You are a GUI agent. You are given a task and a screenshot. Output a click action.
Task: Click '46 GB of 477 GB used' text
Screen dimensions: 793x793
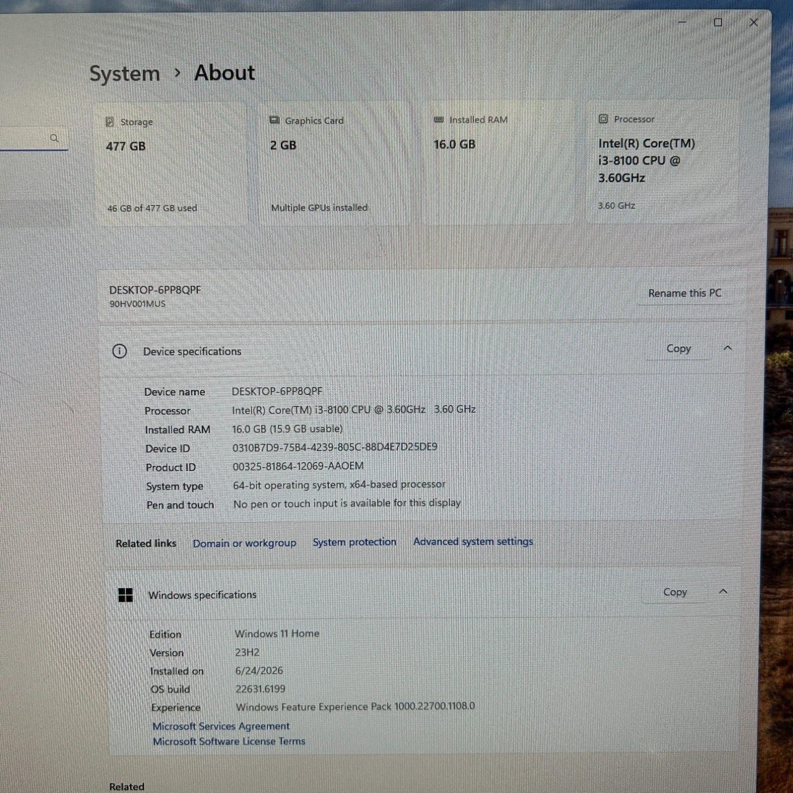pyautogui.click(x=152, y=208)
